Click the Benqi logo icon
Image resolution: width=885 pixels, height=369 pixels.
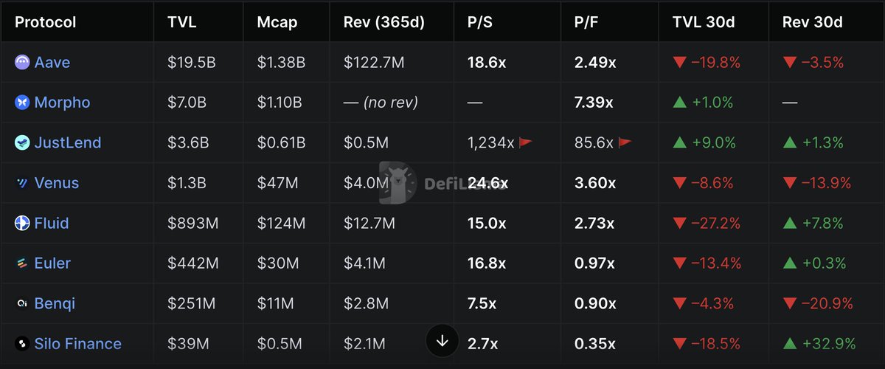point(22,303)
